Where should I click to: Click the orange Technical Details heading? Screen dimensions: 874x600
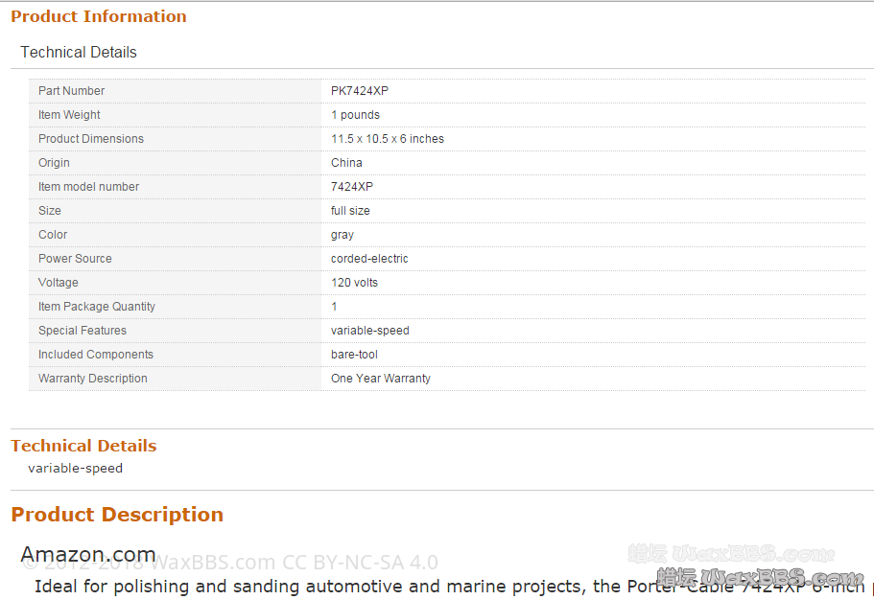point(83,446)
